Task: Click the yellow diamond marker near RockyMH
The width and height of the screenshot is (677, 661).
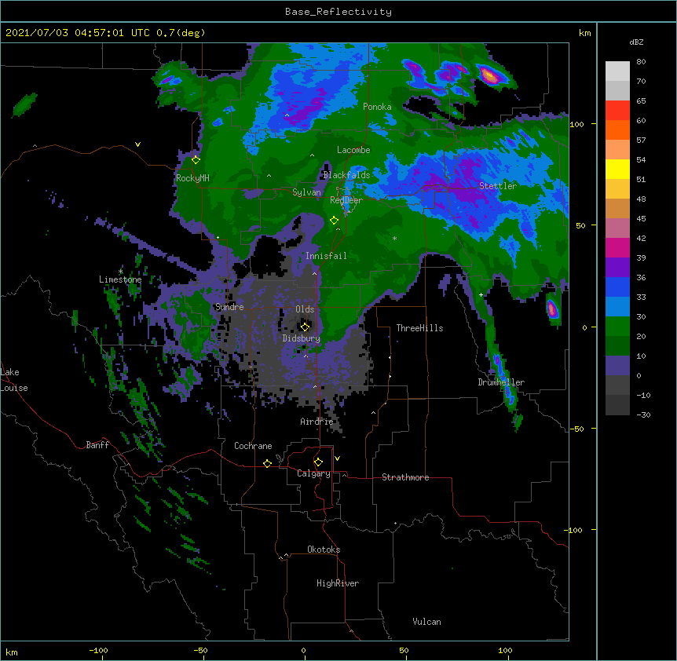Action: (196, 160)
